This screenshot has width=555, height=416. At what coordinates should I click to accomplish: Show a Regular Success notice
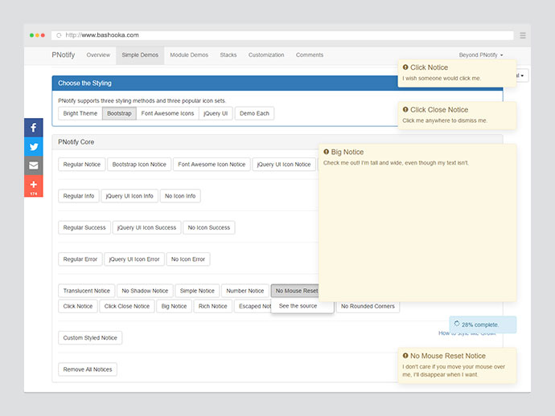pyautogui.click(x=84, y=227)
